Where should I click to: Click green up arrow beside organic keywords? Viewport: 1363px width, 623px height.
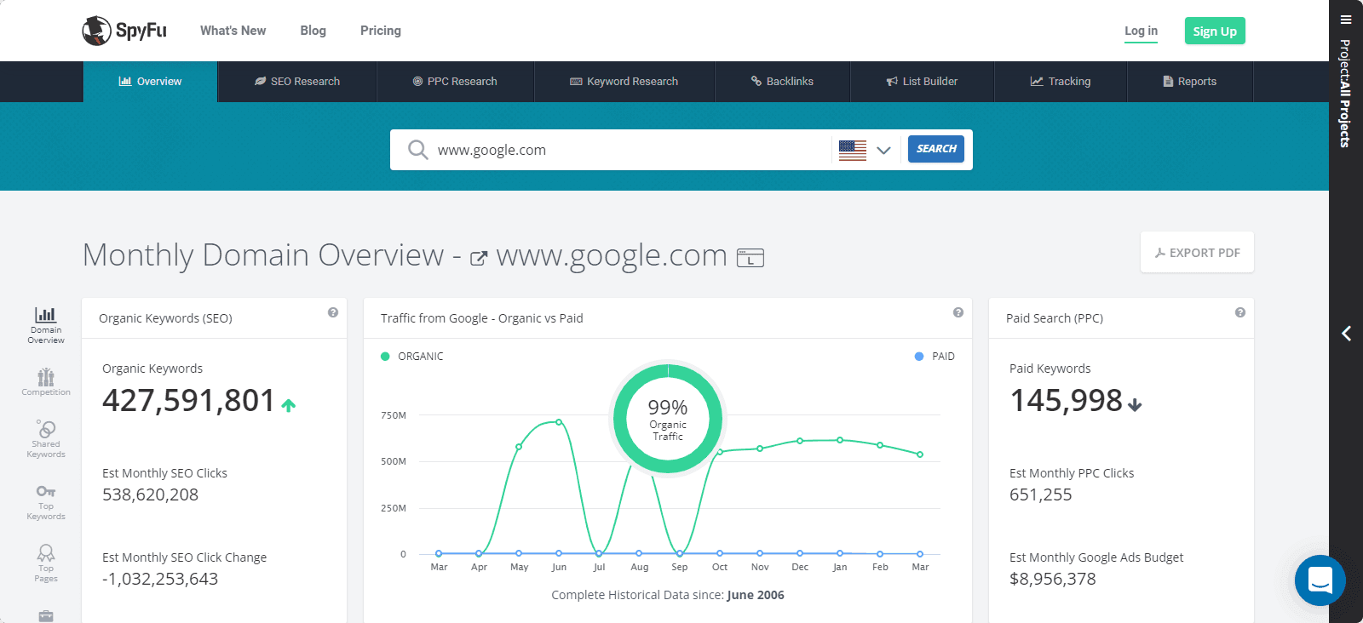click(x=289, y=405)
